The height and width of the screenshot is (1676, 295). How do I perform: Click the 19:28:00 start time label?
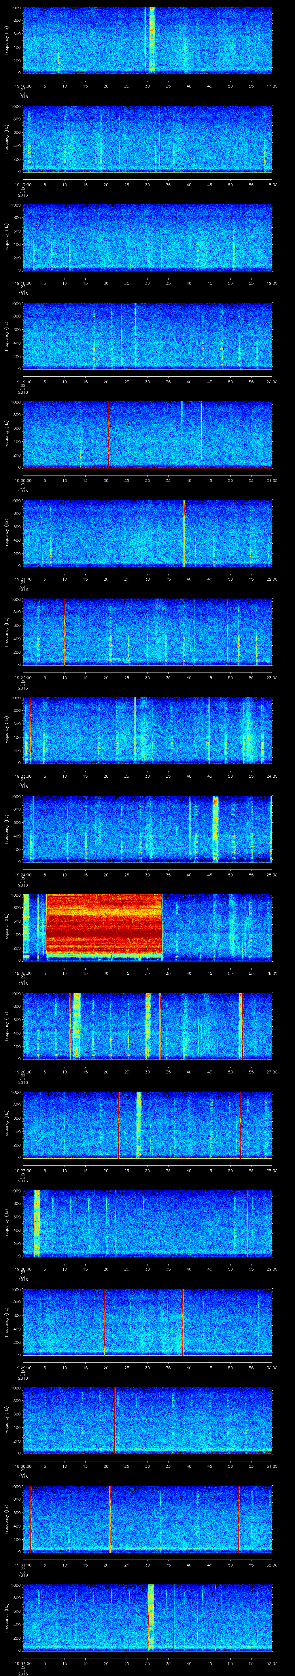[x=23, y=1269]
